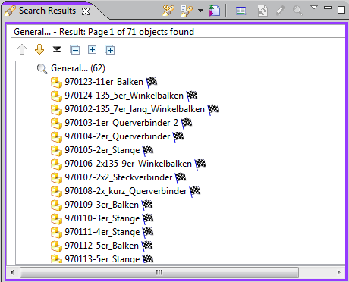Open the view menu triangle in the panel header
Viewport: 349px width, 282px height.
pyautogui.click(x=314, y=8)
